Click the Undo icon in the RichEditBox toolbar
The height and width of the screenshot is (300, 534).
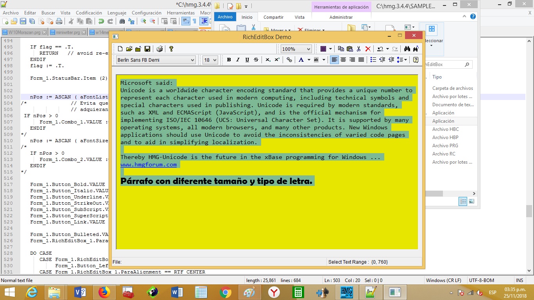(x=380, y=49)
